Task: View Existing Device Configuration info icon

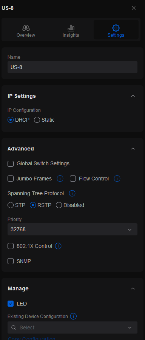Action: pos(74,316)
